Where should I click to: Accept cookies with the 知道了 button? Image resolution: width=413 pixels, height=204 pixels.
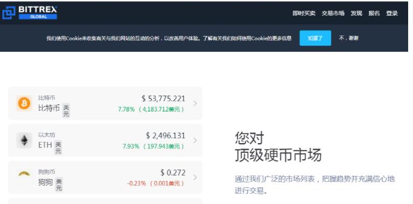315,38
